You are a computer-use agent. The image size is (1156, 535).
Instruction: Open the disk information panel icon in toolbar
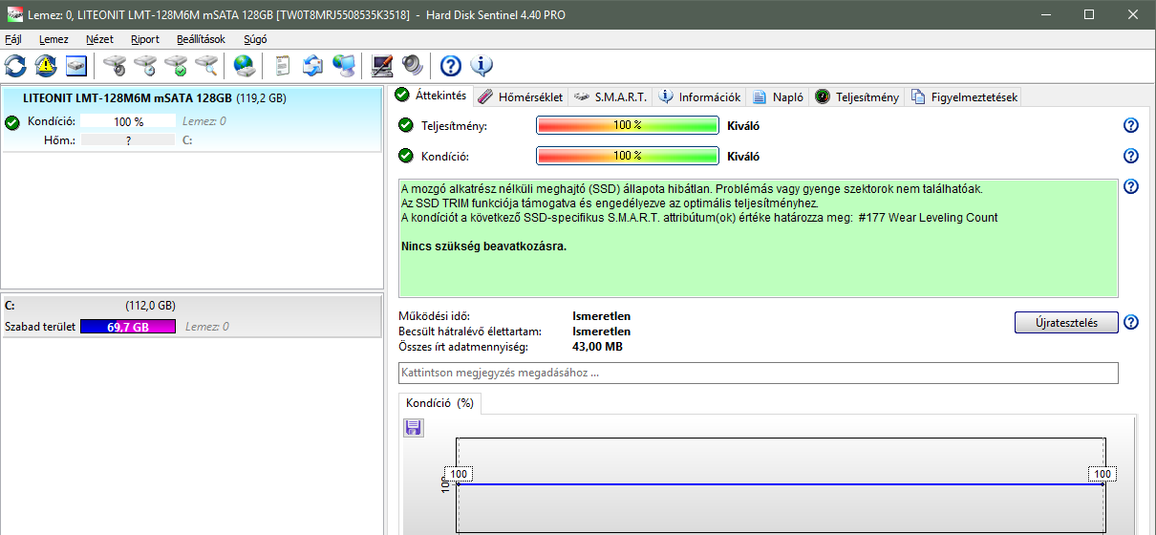click(x=76, y=66)
